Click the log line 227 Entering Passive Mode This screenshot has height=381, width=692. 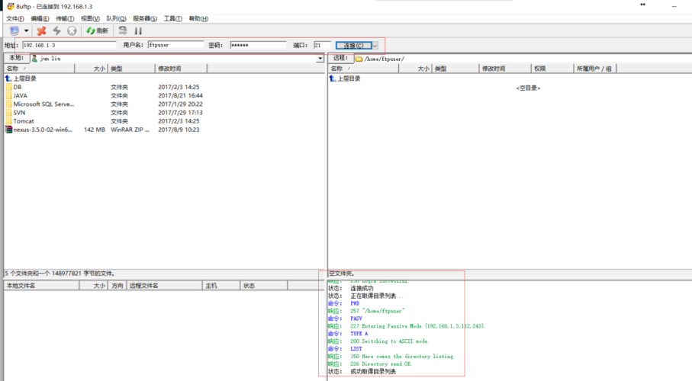pos(417,326)
